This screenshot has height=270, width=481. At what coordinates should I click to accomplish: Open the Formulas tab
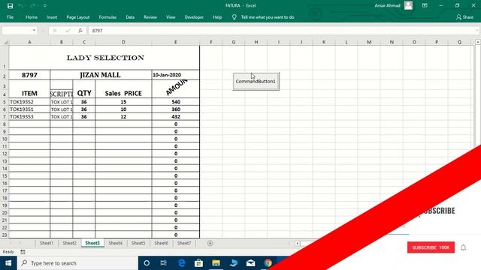[107, 17]
